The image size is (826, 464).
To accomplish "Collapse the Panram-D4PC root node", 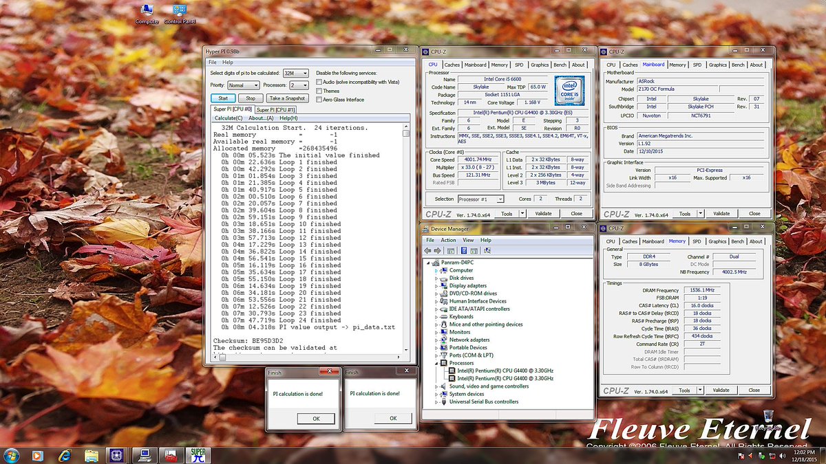I will pyautogui.click(x=427, y=263).
